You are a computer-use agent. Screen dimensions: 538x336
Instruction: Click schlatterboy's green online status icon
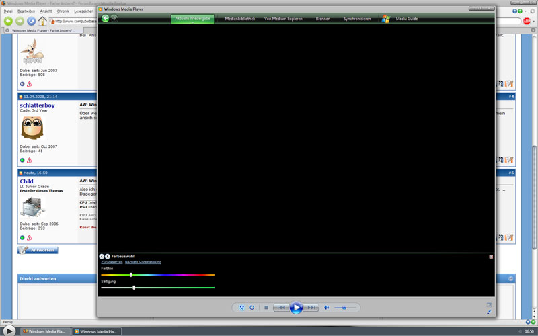tap(22, 160)
